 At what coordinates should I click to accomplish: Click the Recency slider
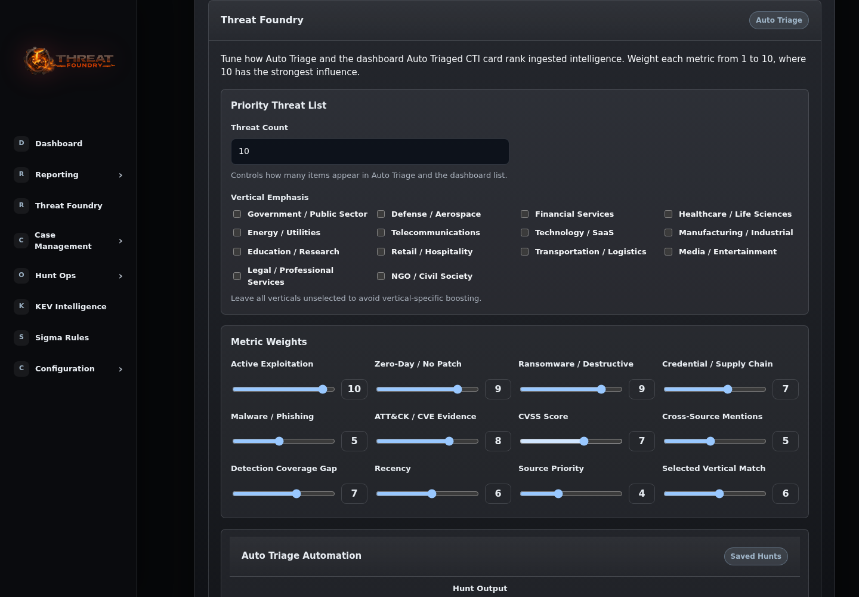click(427, 494)
